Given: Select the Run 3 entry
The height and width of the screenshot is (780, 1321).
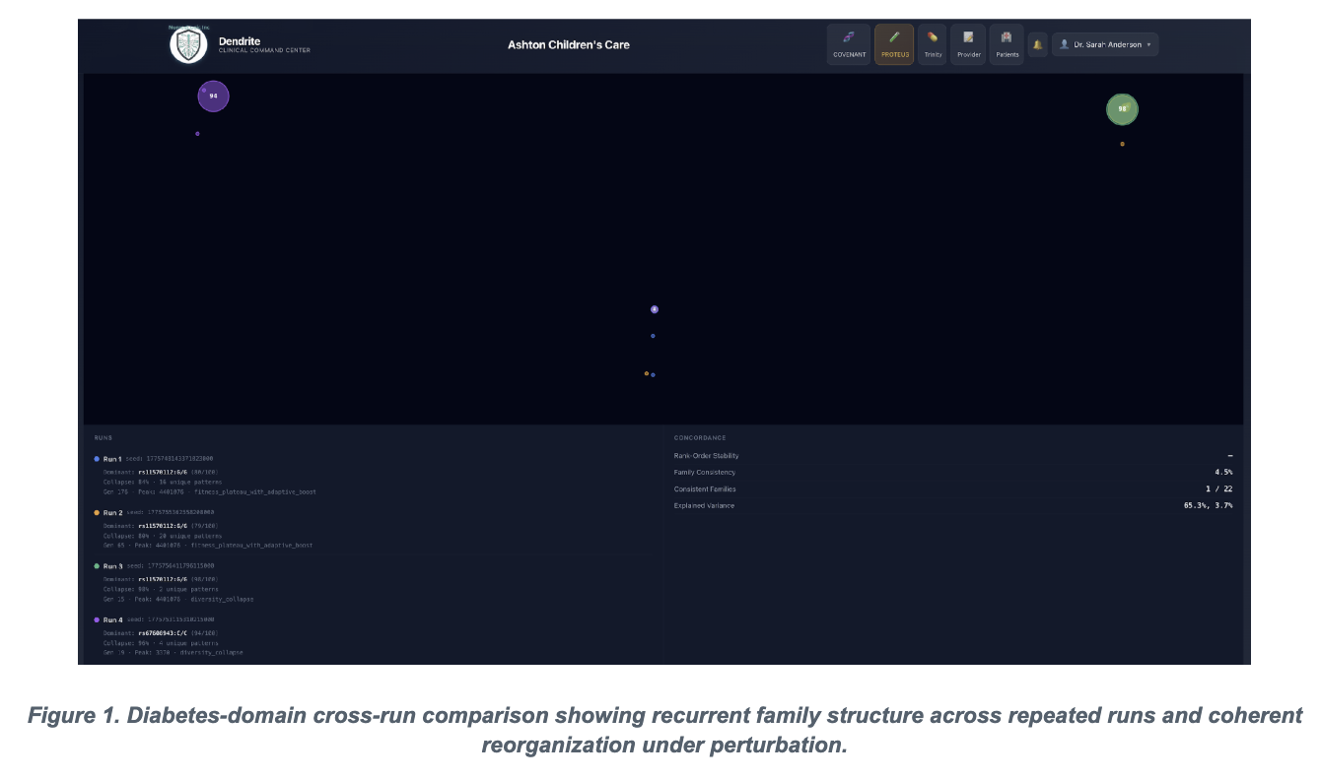Looking at the screenshot, I should tap(112, 566).
